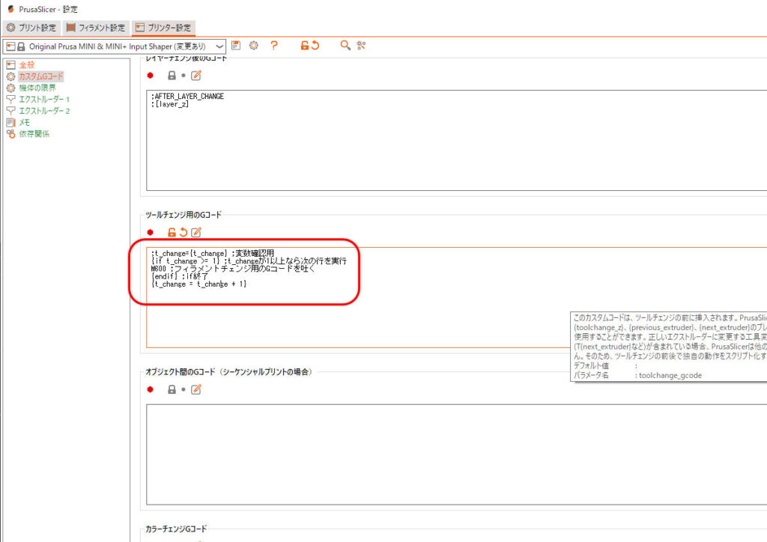Click the save preset floppy icon
767x542 pixels.
click(236, 46)
